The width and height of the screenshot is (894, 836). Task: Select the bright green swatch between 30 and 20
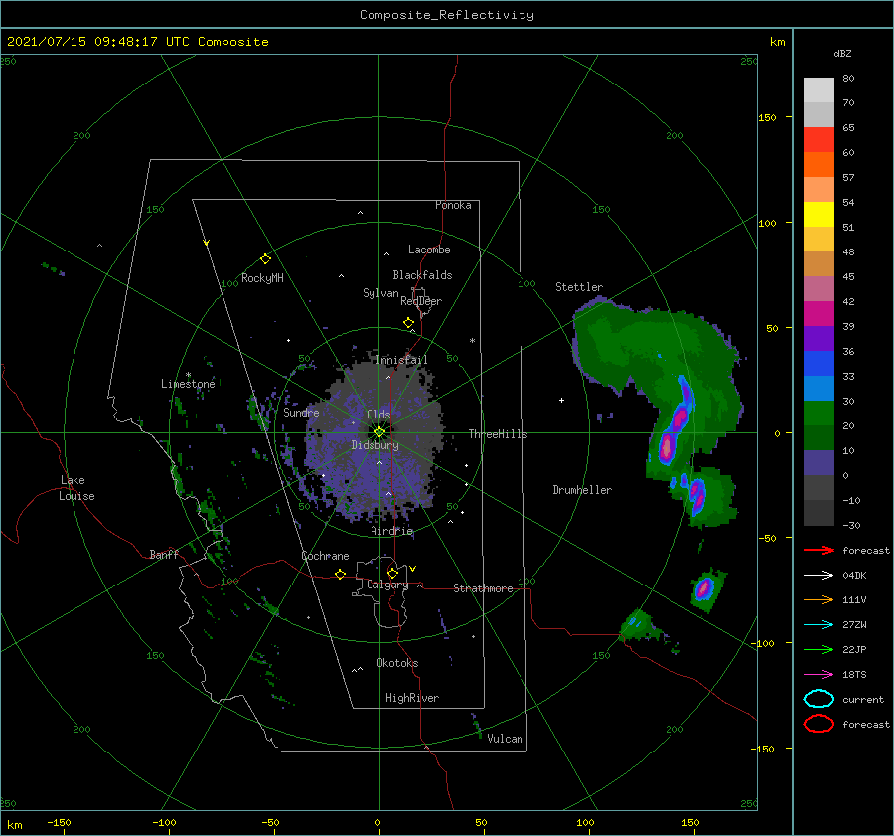[x=819, y=413]
